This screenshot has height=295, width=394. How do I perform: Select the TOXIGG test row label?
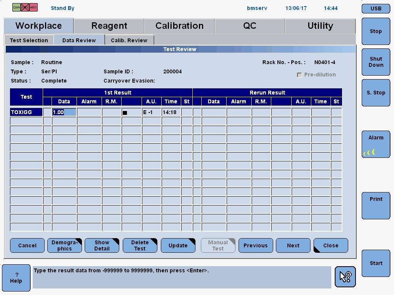pyautogui.click(x=26, y=112)
